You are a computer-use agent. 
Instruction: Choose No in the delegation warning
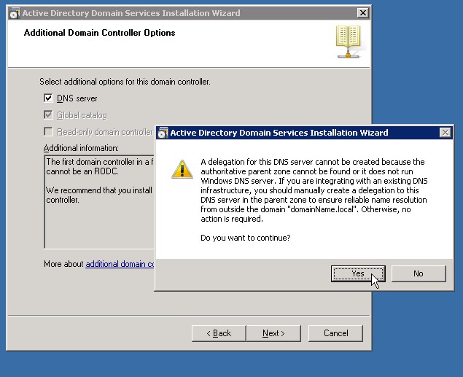(x=418, y=273)
